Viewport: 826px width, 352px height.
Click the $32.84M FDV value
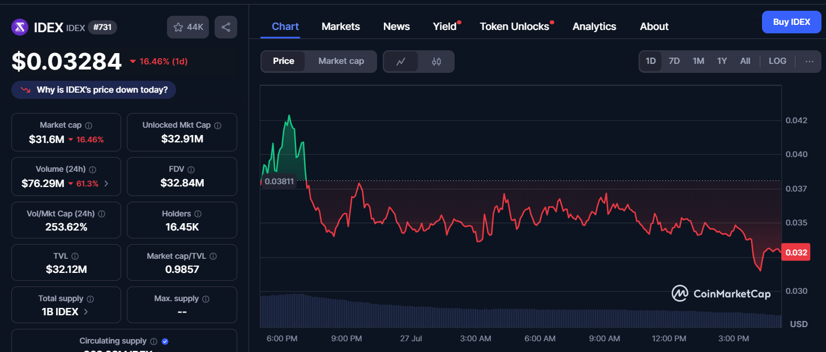(182, 182)
